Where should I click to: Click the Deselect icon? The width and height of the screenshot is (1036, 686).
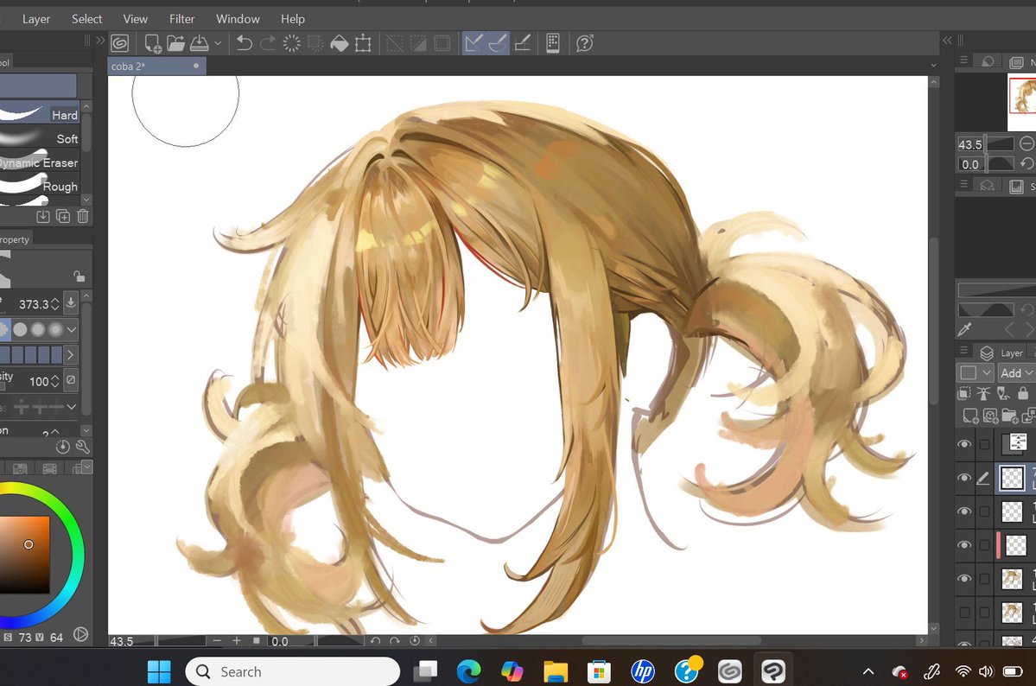tap(395, 43)
